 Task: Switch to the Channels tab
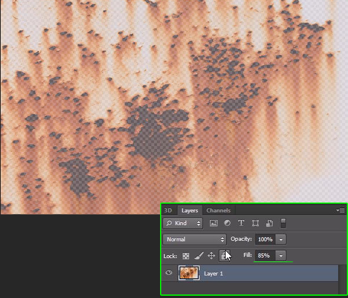(x=218, y=211)
